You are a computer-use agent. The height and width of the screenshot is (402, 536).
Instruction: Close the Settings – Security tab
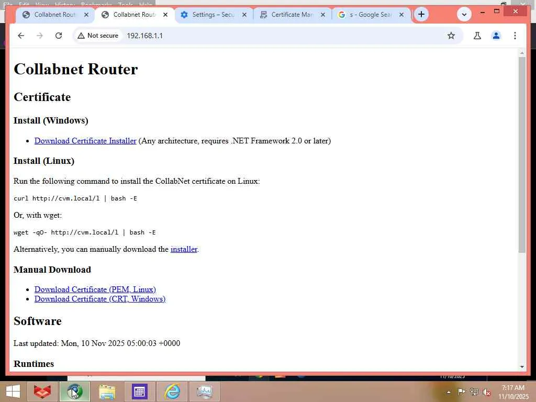click(244, 15)
